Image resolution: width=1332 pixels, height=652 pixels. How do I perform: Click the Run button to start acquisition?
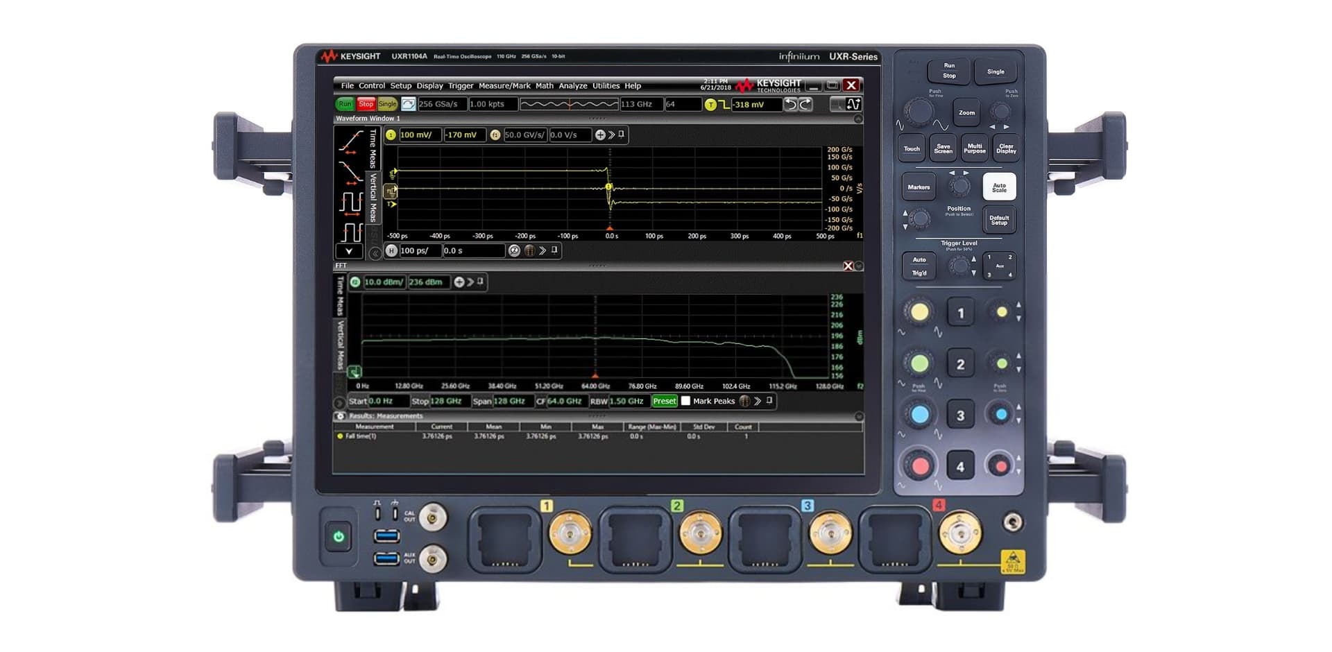[x=345, y=104]
